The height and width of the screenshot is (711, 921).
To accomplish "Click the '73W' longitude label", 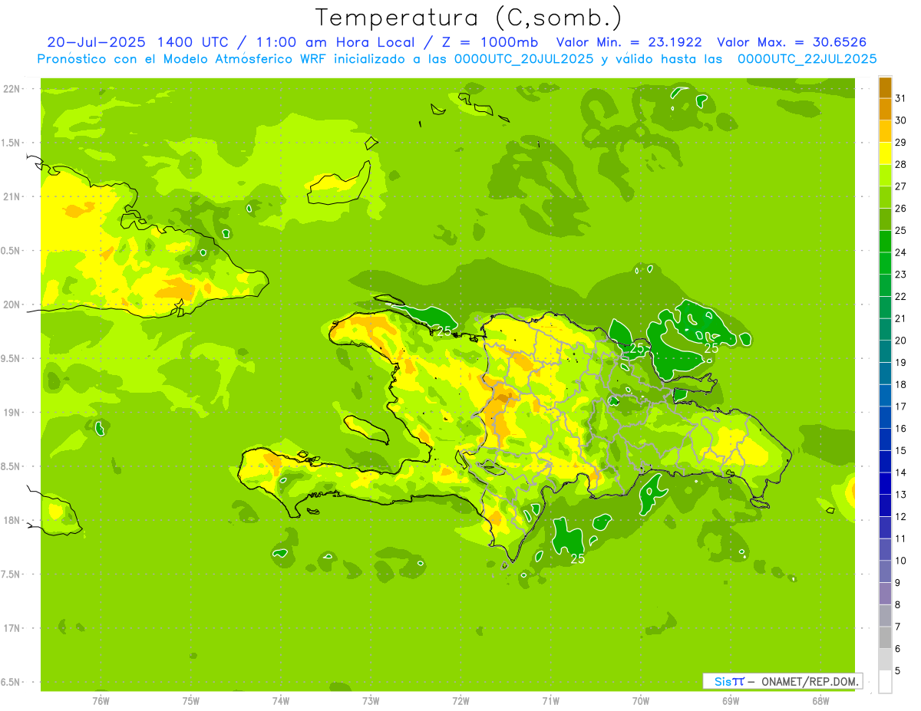I will (x=371, y=701).
